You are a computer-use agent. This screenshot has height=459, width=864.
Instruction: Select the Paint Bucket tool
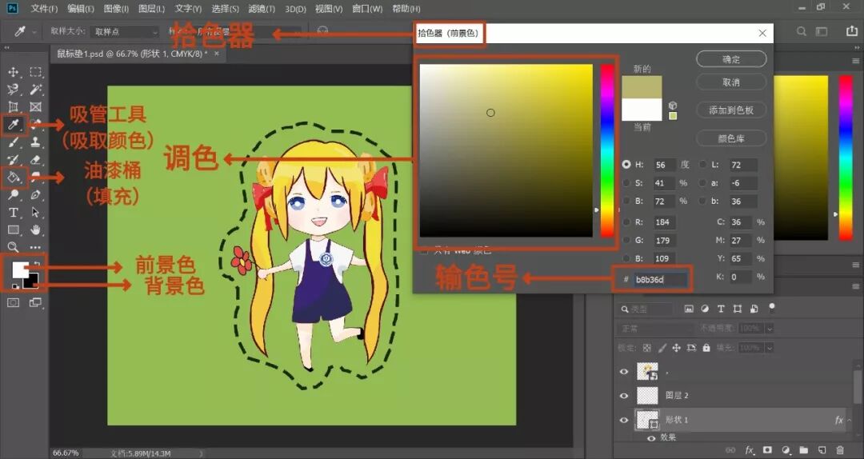click(14, 178)
